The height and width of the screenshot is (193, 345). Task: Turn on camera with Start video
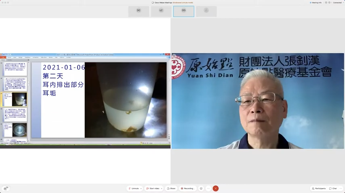coord(154,188)
